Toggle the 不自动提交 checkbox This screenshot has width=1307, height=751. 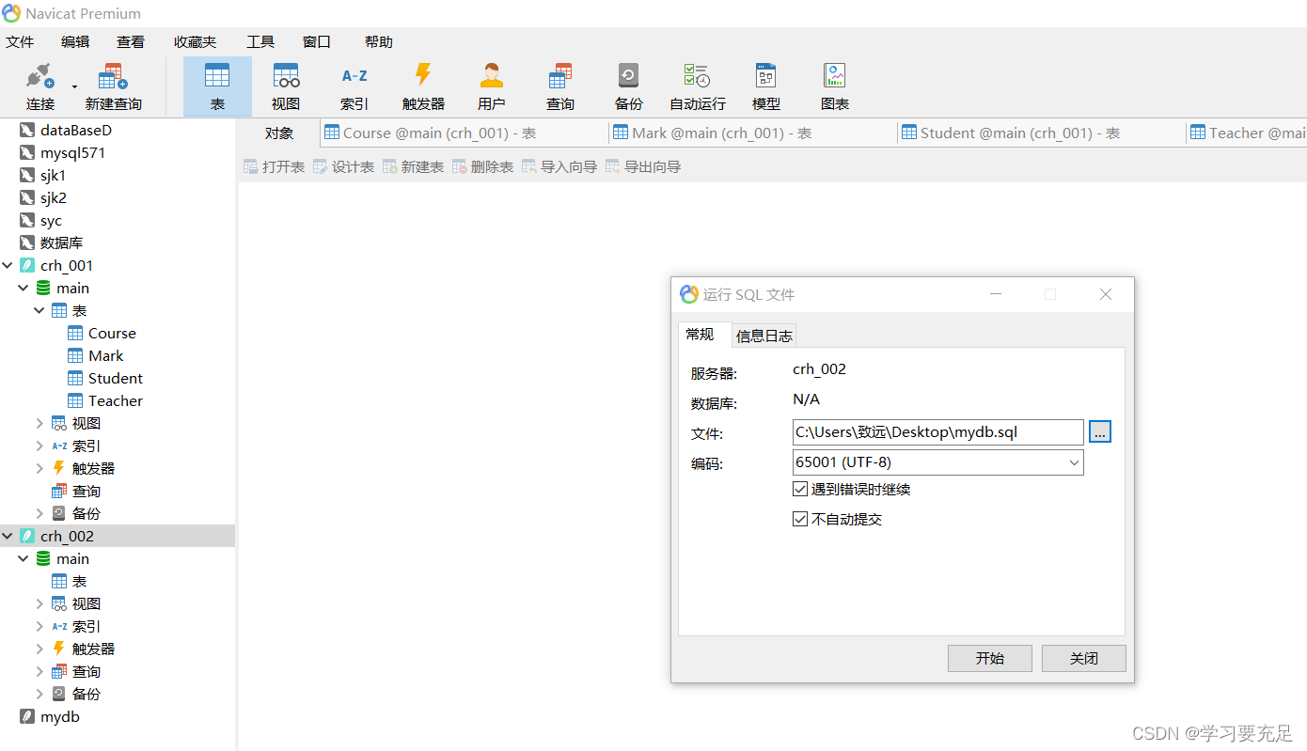[x=800, y=519]
